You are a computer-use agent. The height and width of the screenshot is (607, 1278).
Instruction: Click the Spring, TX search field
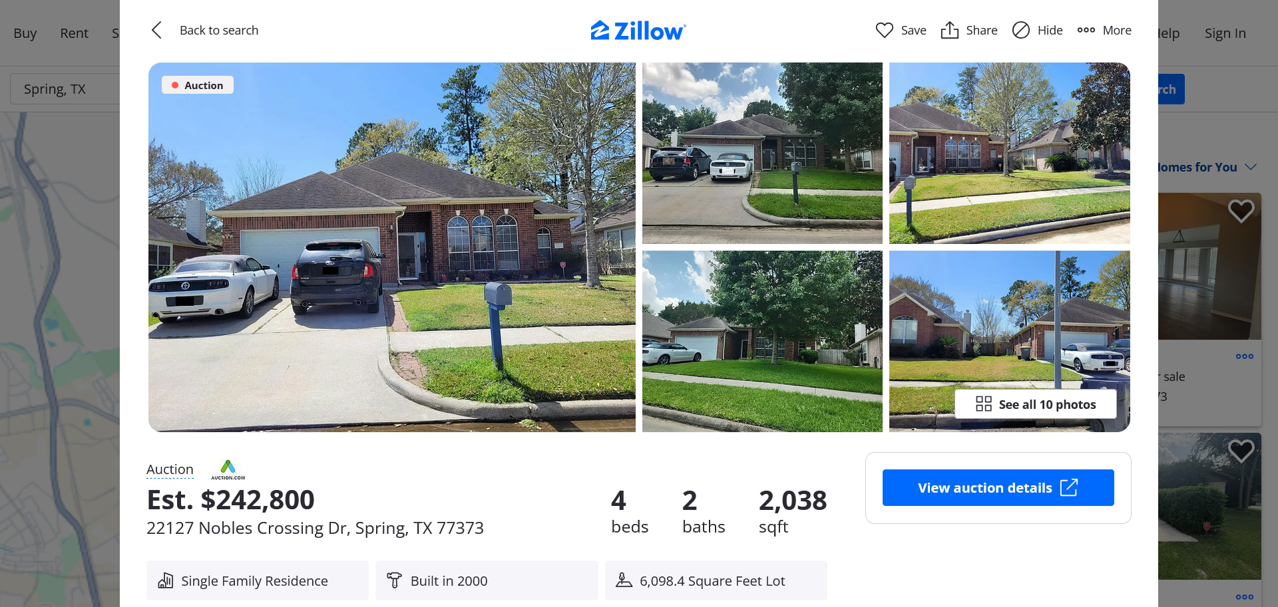[65, 89]
